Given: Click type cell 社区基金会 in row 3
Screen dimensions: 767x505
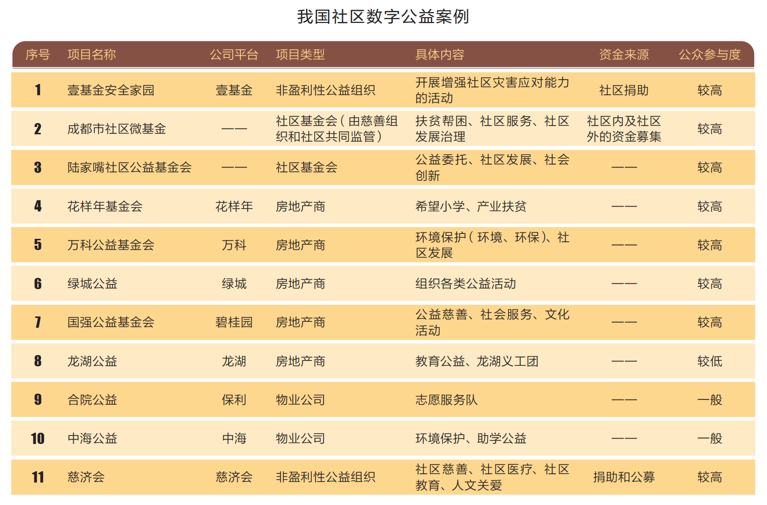Looking at the screenshot, I should click(307, 168).
